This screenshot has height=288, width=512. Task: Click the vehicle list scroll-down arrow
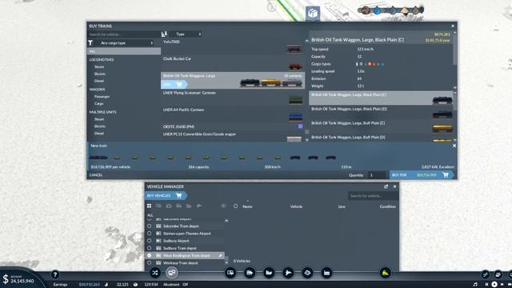pyautogui.click(x=306, y=139)
